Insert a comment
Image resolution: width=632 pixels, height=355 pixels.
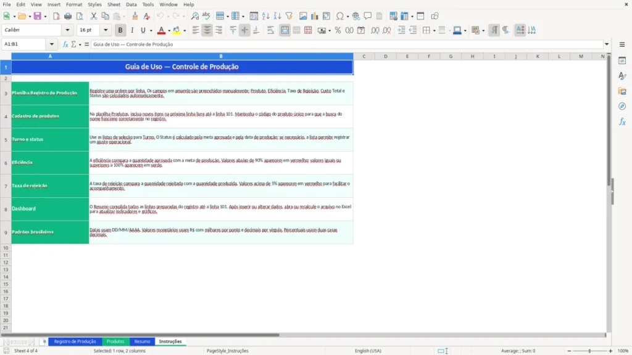tap(368, 16)
